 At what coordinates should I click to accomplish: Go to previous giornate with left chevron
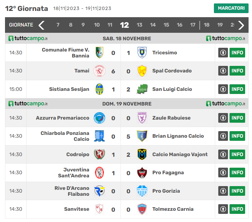tap(42, 25)
